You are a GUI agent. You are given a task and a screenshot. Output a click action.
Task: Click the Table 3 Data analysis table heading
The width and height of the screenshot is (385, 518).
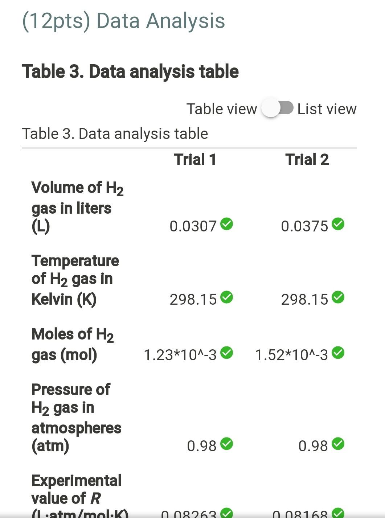[x=130, y=71]
